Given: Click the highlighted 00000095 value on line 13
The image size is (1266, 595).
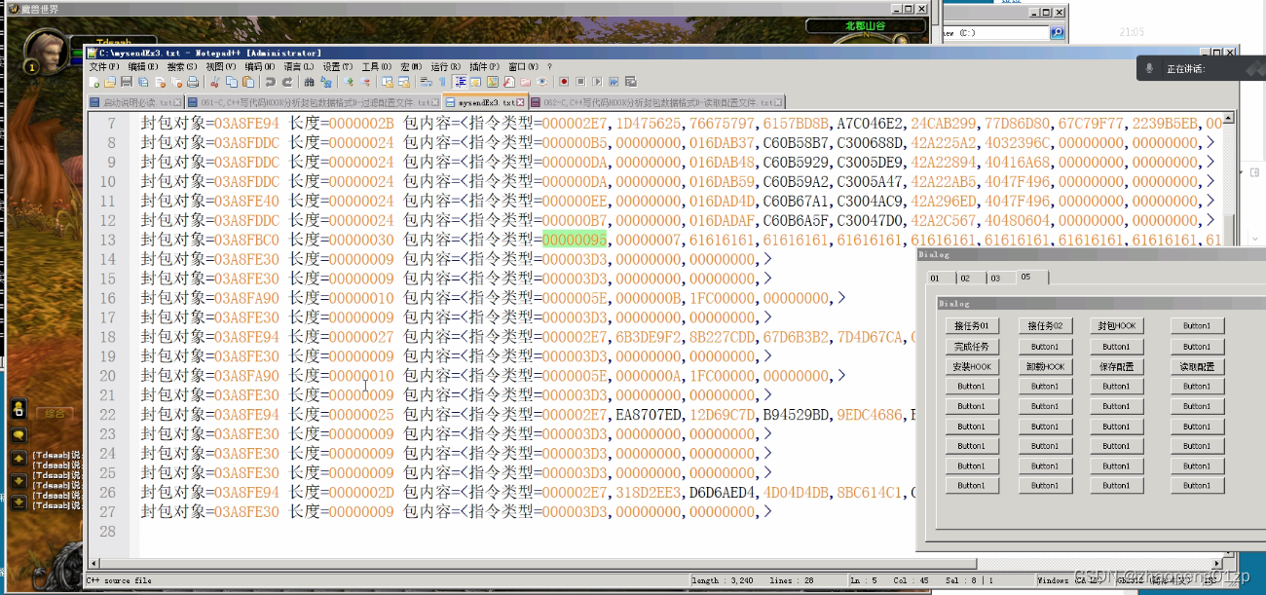Looking at the screenshot, I should pyautogui.click(x=575, y=240).
